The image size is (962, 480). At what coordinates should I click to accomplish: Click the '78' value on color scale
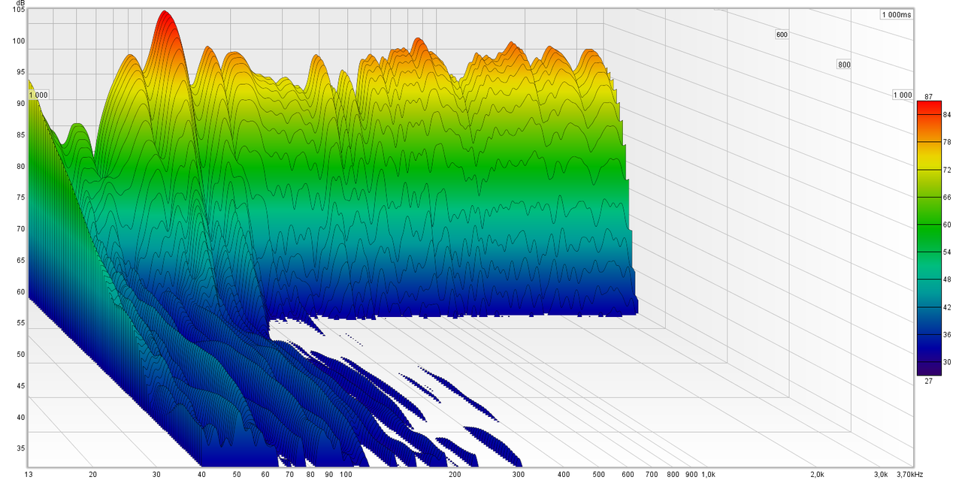(948, 142)
